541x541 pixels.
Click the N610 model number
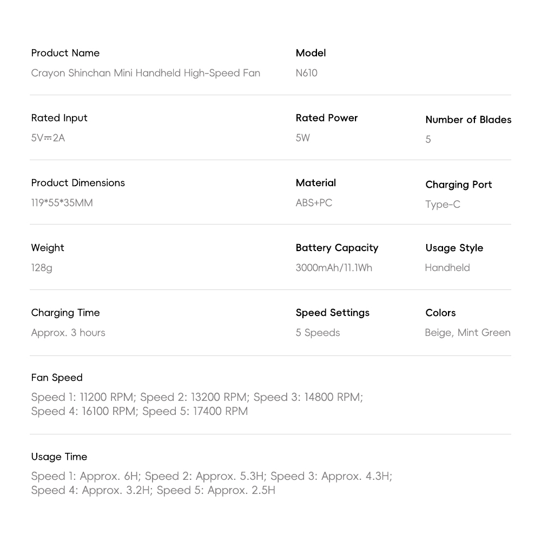click(306, 73)
